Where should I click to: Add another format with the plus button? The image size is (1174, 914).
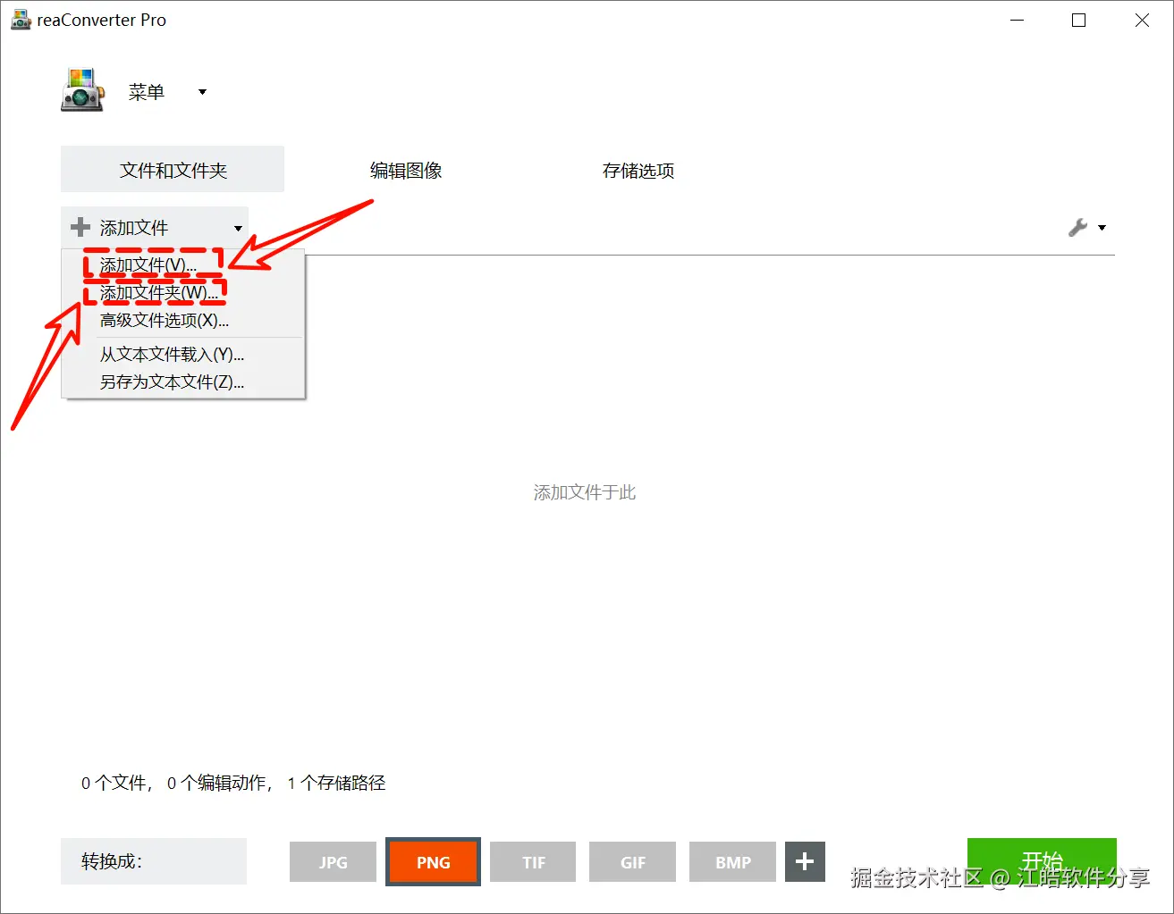point(805,861)
